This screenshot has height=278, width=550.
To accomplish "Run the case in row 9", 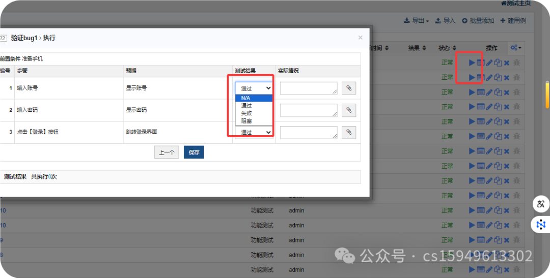I will tap(472, 240).
